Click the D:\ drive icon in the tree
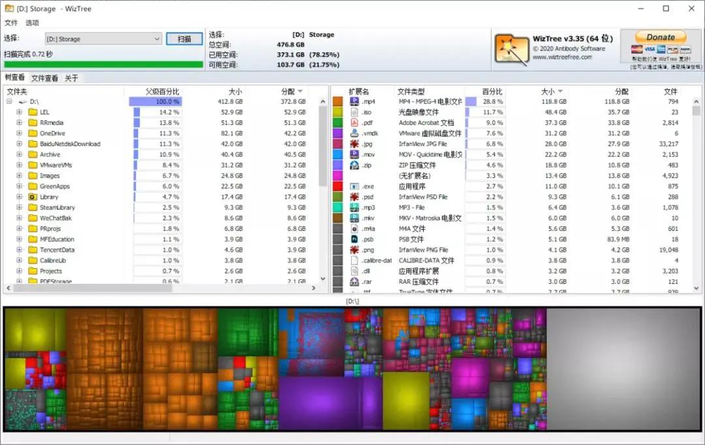This screenshot has width=705, height=445. click(x=22, y=101)
